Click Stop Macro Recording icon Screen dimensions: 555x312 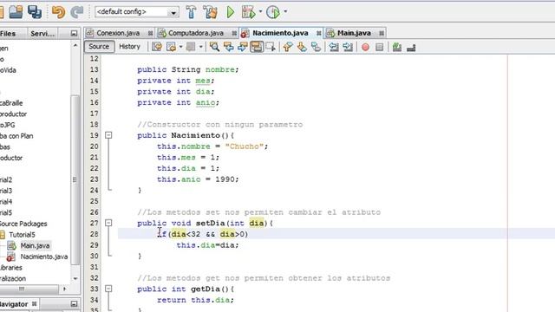[x=380, y=47]
